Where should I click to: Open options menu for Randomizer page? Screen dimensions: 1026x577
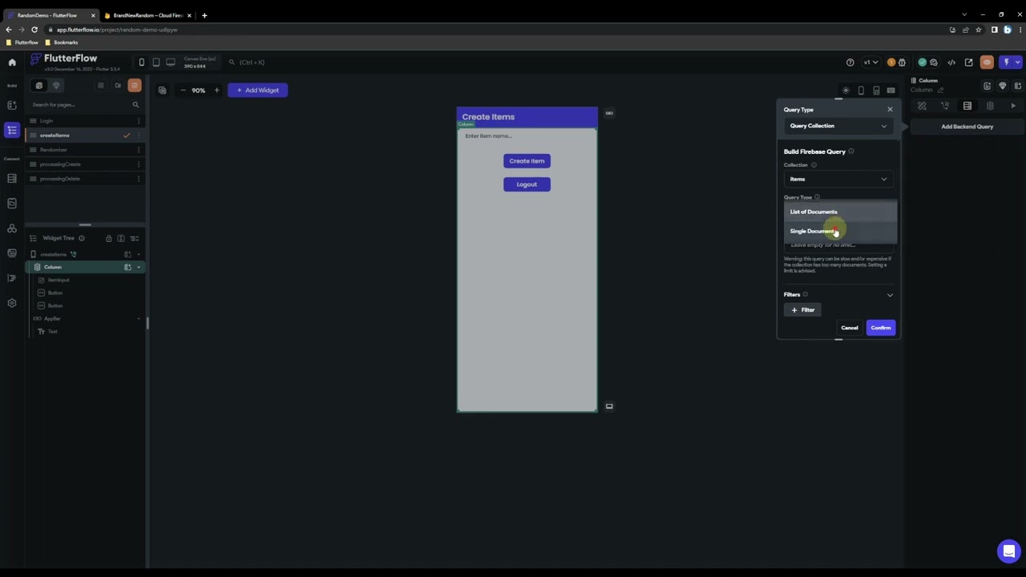point(139,150)
